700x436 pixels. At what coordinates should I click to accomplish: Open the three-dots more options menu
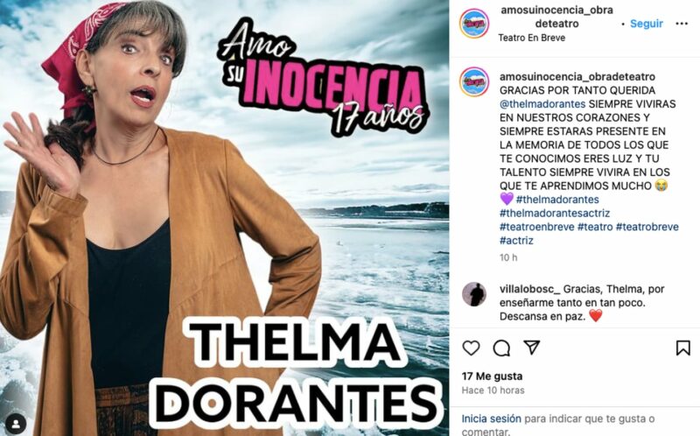(x=682, y=24)
